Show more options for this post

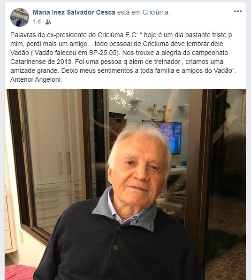point(238,11)
